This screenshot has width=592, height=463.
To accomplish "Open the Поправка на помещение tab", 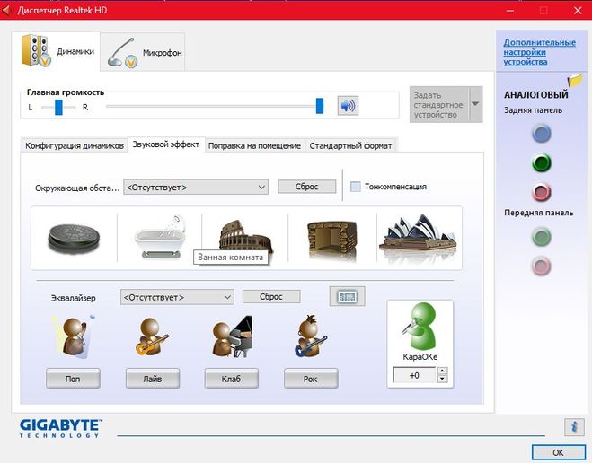I will [254, 145].
